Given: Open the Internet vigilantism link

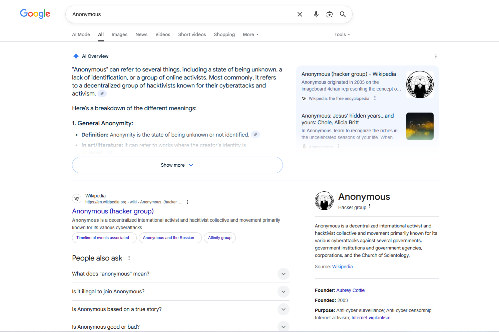Looking at the screenshot, I should [371, 318].
